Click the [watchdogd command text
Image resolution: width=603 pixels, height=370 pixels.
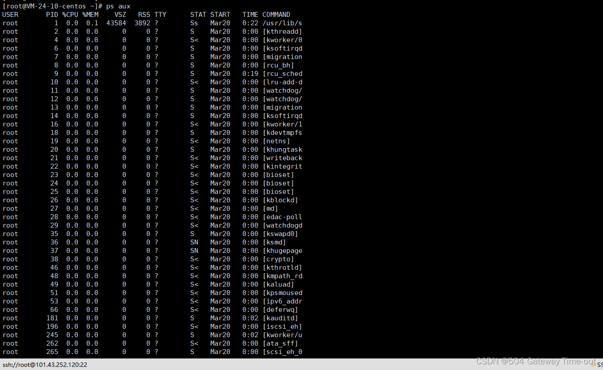pyautogui.click(x=282, y=225)
